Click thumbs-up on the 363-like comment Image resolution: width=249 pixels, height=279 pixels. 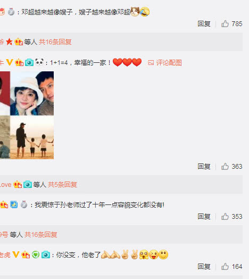[225, 166]
